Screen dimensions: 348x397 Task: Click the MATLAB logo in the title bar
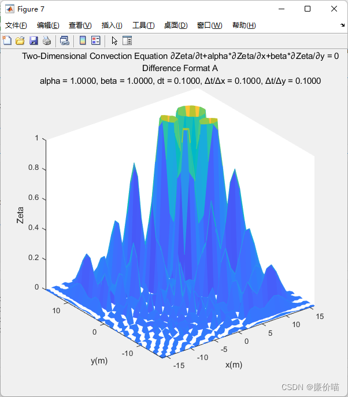10,9
